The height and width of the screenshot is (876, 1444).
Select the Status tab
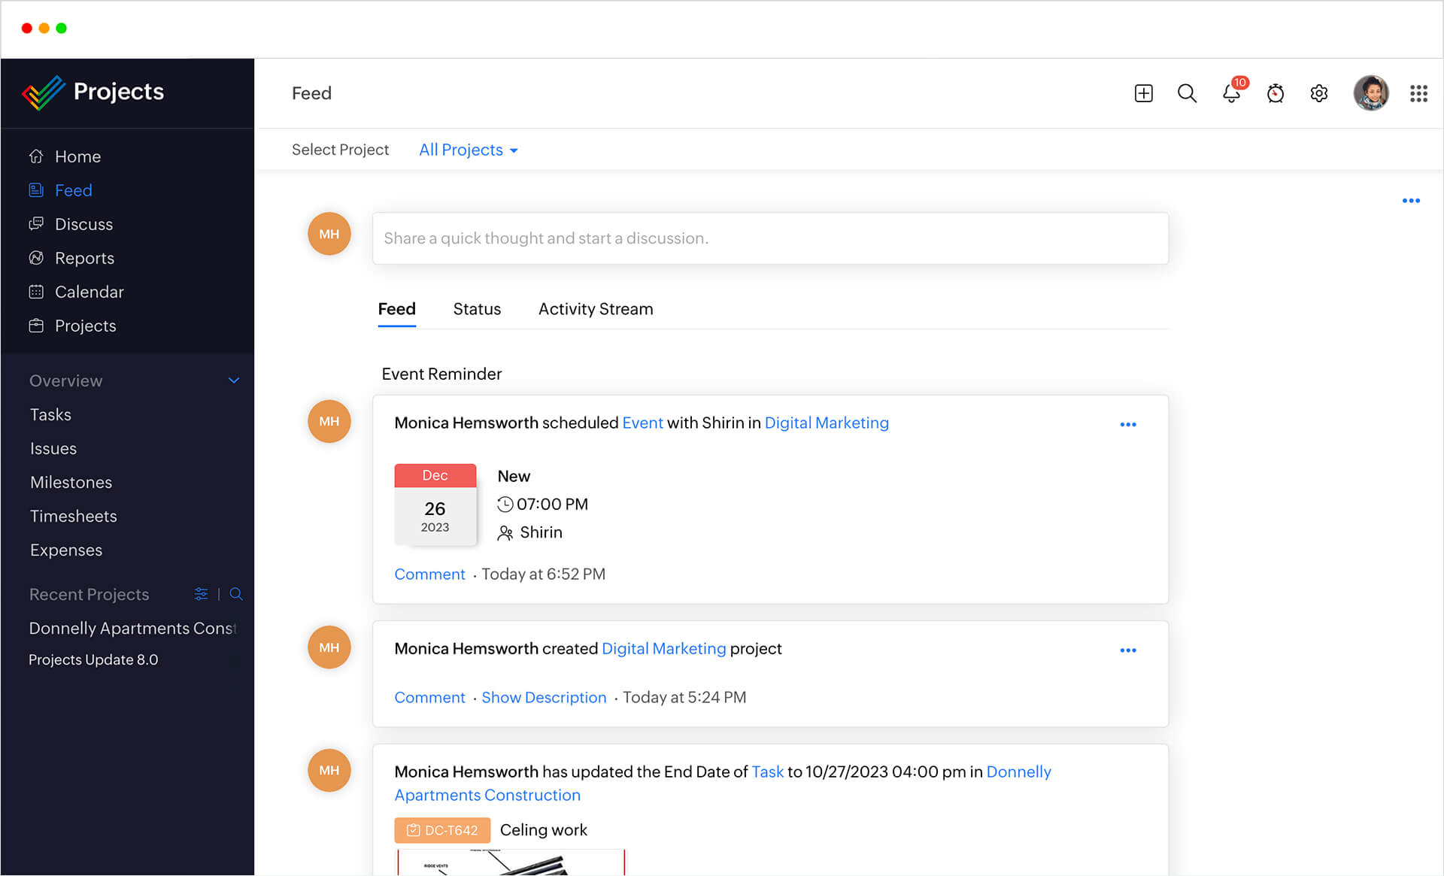point(477,308)
